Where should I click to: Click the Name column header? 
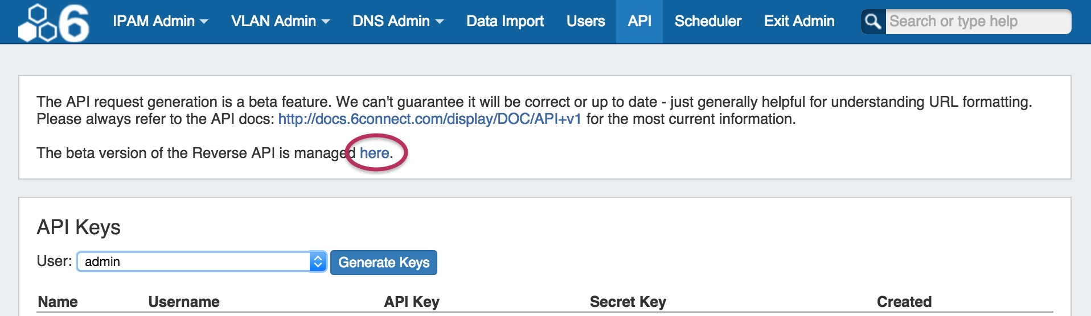coord(58,302)
